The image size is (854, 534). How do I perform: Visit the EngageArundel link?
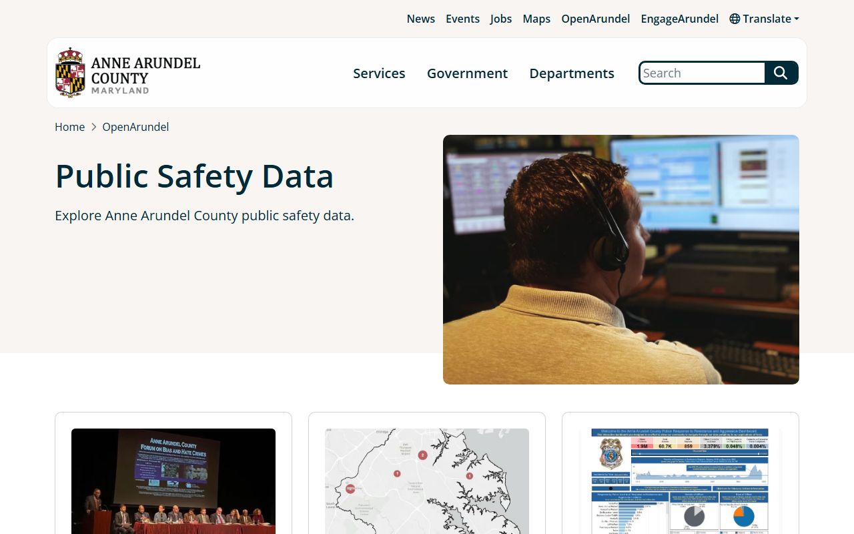[680, 19]
